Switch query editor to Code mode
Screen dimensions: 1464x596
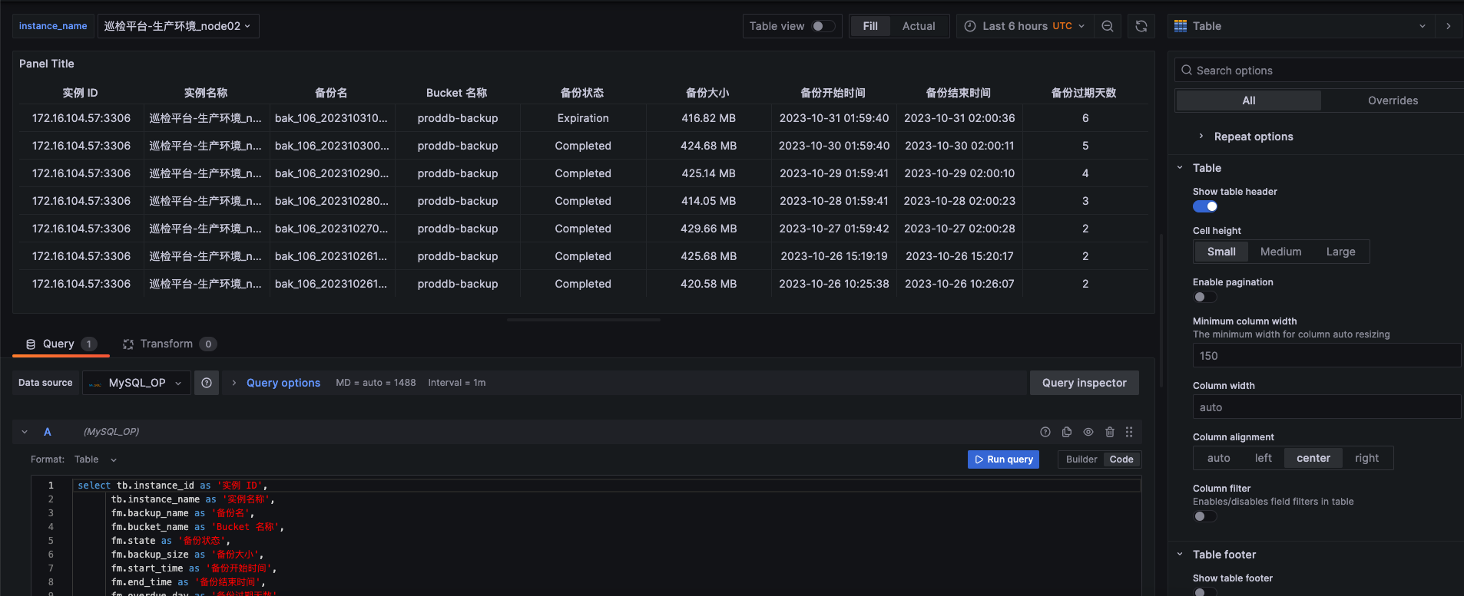[1121, 459]
